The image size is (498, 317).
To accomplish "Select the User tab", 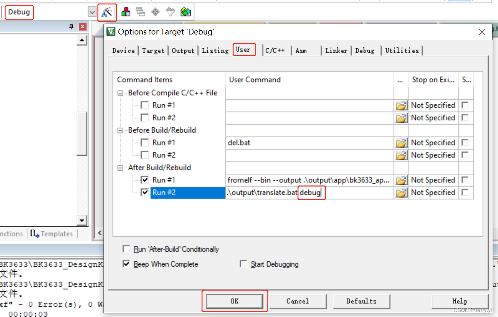I will (x=243, y=49).
